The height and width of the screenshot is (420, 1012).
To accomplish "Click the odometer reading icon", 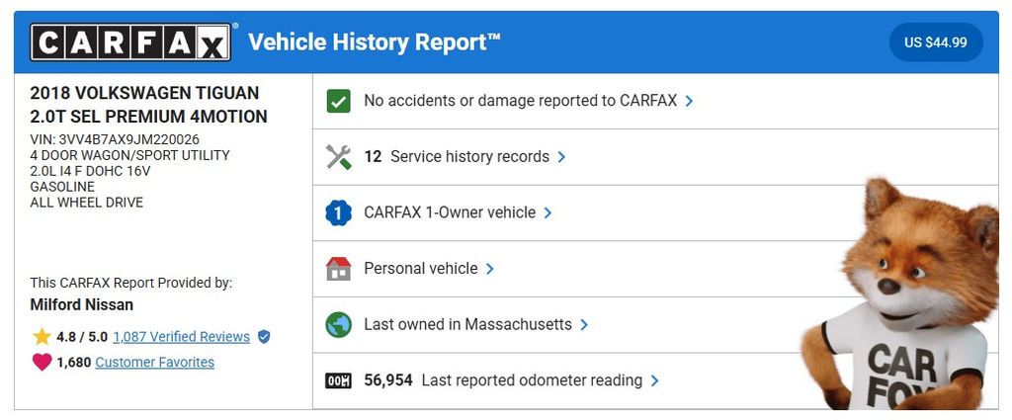I will 339,380.
